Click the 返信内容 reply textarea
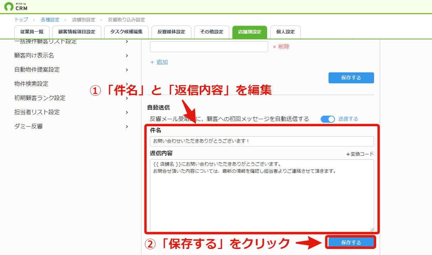432x255 pixels. (262, 195)
